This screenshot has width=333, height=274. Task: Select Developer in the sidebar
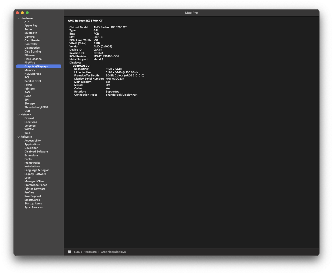(31, 148)
